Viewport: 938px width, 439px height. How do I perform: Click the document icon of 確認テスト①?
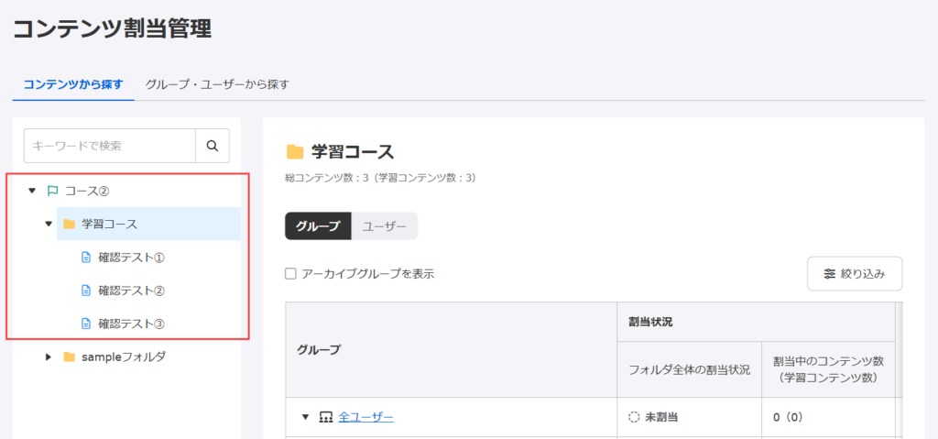coord(86,258)
